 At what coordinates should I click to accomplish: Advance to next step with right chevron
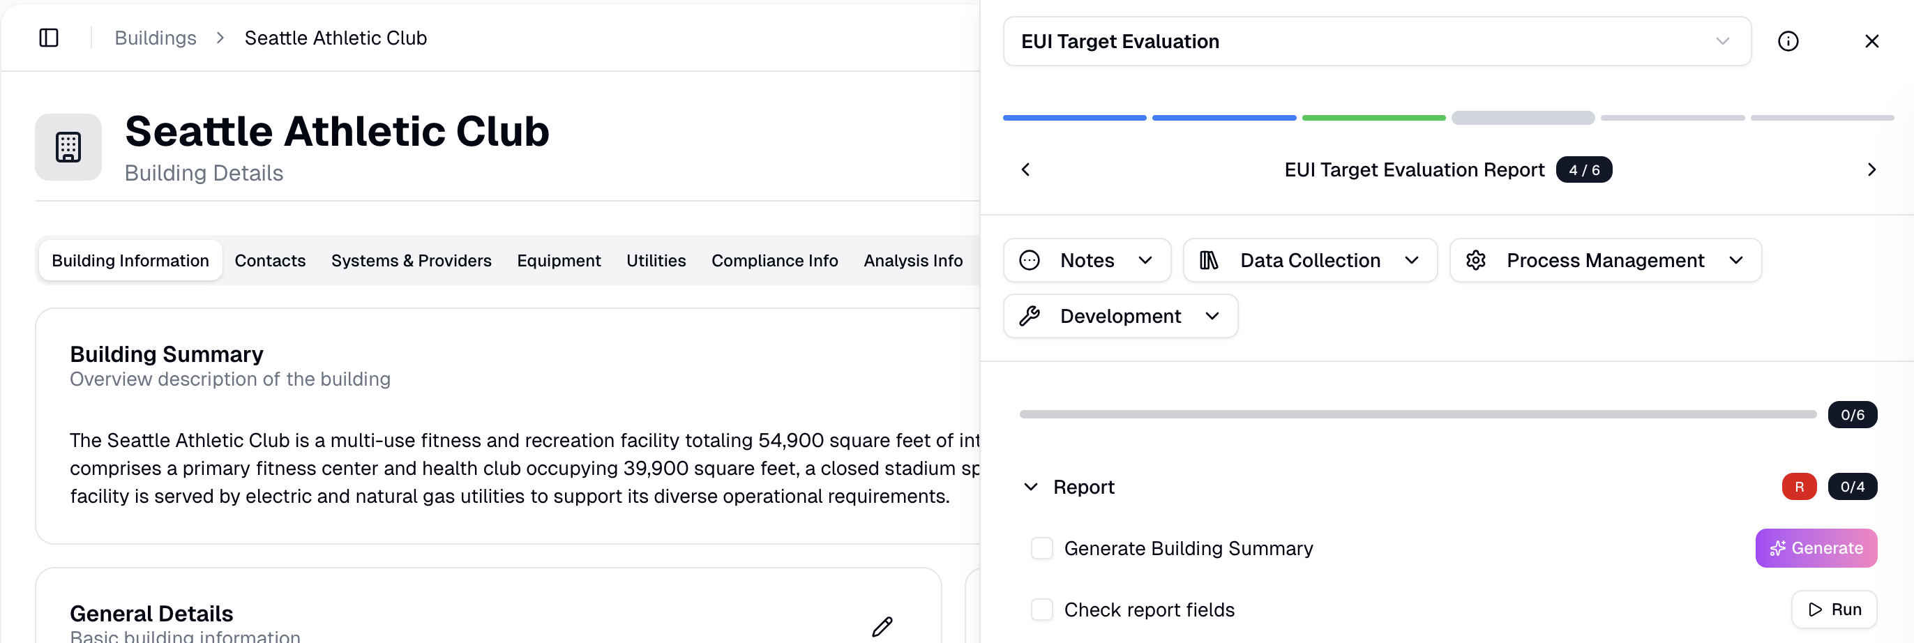pyautogui.click(x=1871, y=170)
